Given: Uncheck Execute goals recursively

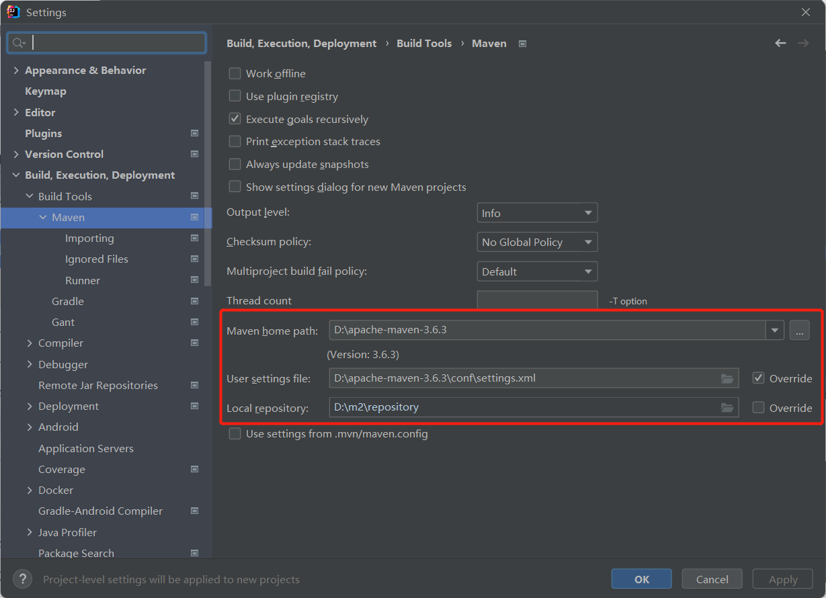Looking at the screenshot, I should 235,119.
